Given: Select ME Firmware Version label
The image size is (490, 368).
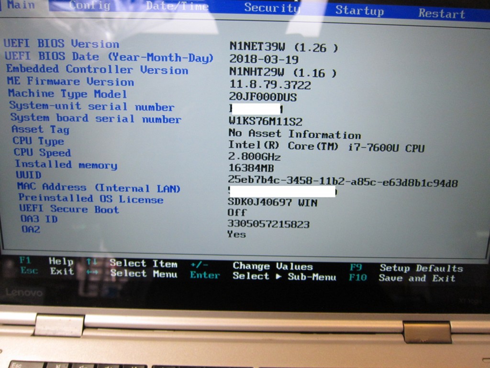Looking at the screenshot, I should [x=71, y=81].
